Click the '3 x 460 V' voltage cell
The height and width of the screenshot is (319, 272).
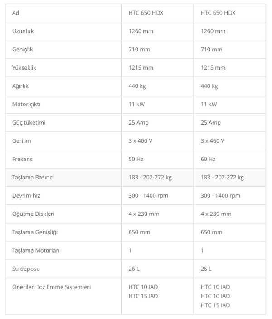pyautogui.click(x=230, y=141)
